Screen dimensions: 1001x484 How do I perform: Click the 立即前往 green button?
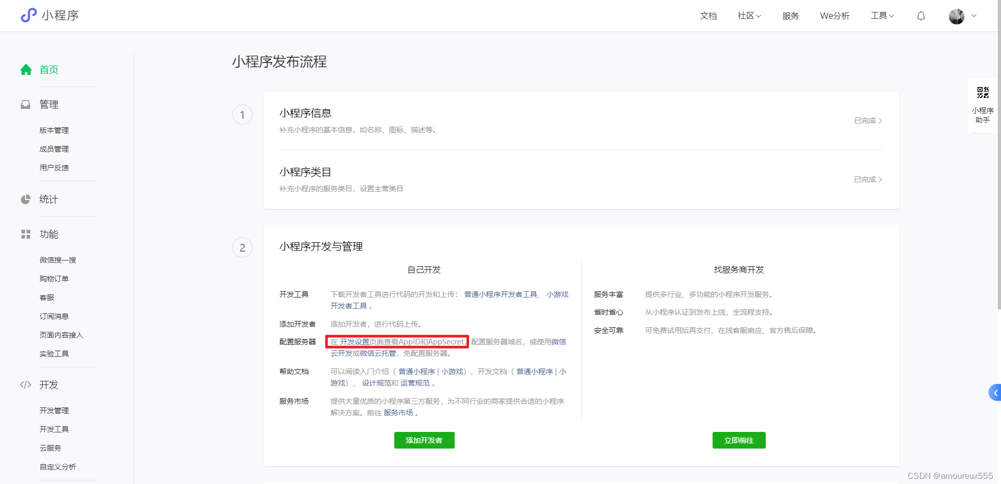click(x=739, y=440)
